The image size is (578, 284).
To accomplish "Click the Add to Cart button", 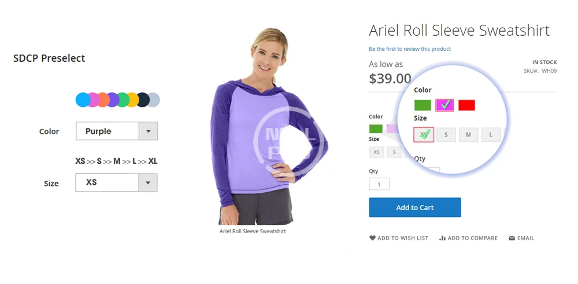I will [414, 207].
